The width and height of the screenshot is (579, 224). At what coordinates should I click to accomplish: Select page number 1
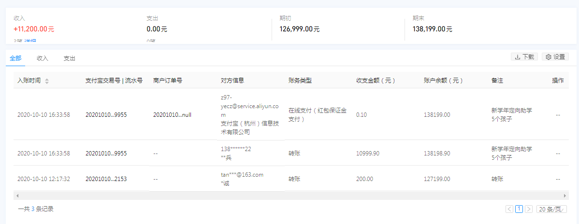[519, 209]
